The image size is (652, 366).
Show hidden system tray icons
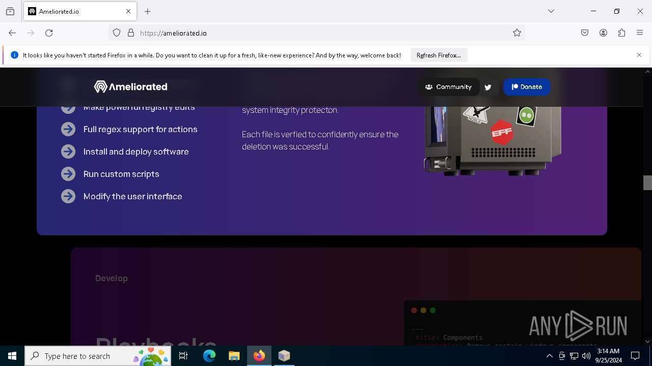(549, 356)
